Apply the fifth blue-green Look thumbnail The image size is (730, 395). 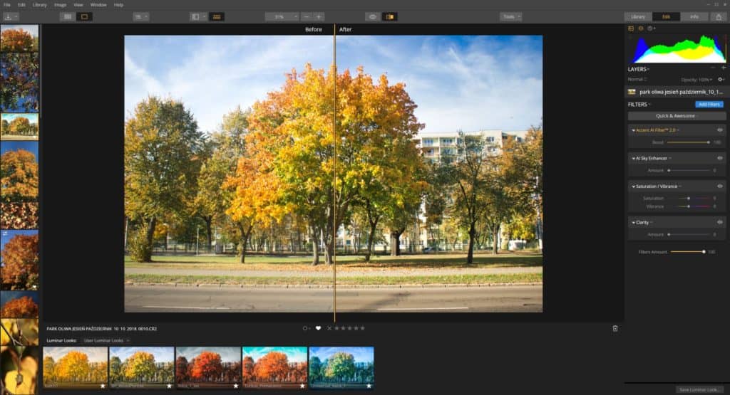tap(341, 368)
